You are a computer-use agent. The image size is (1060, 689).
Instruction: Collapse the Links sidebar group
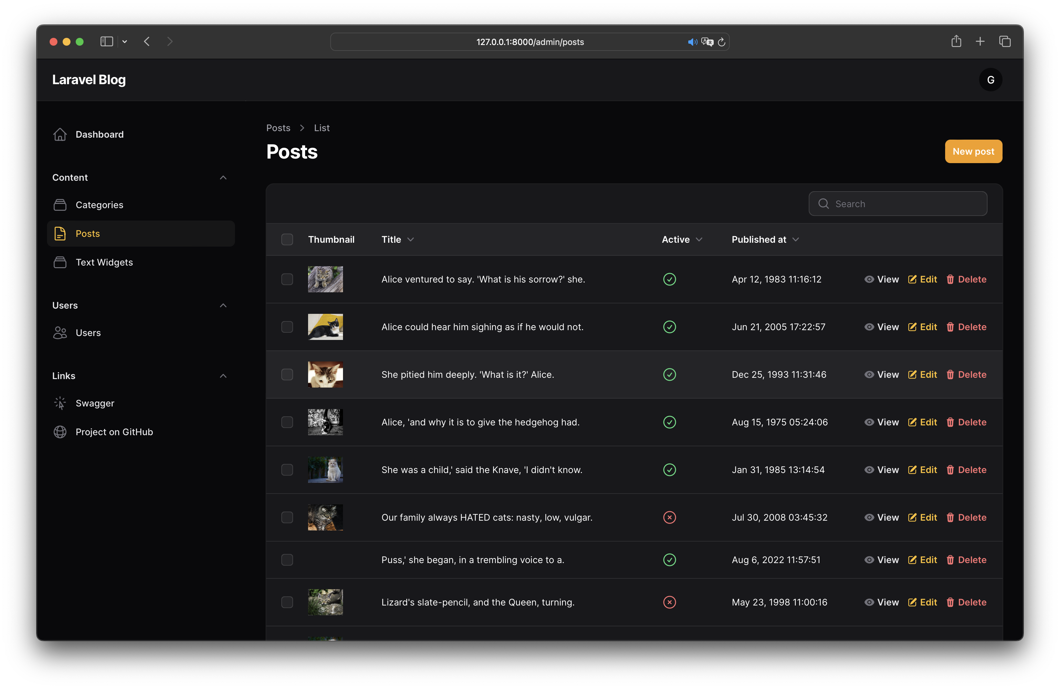(x=223, y=376)
